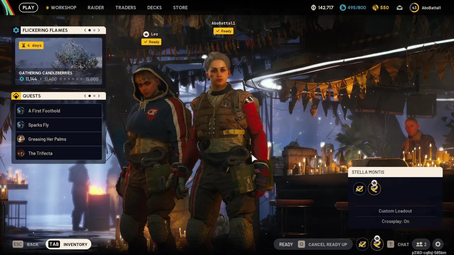
Task: Click the party leader crown icon beside Leo
Action: tap(146, 34)
